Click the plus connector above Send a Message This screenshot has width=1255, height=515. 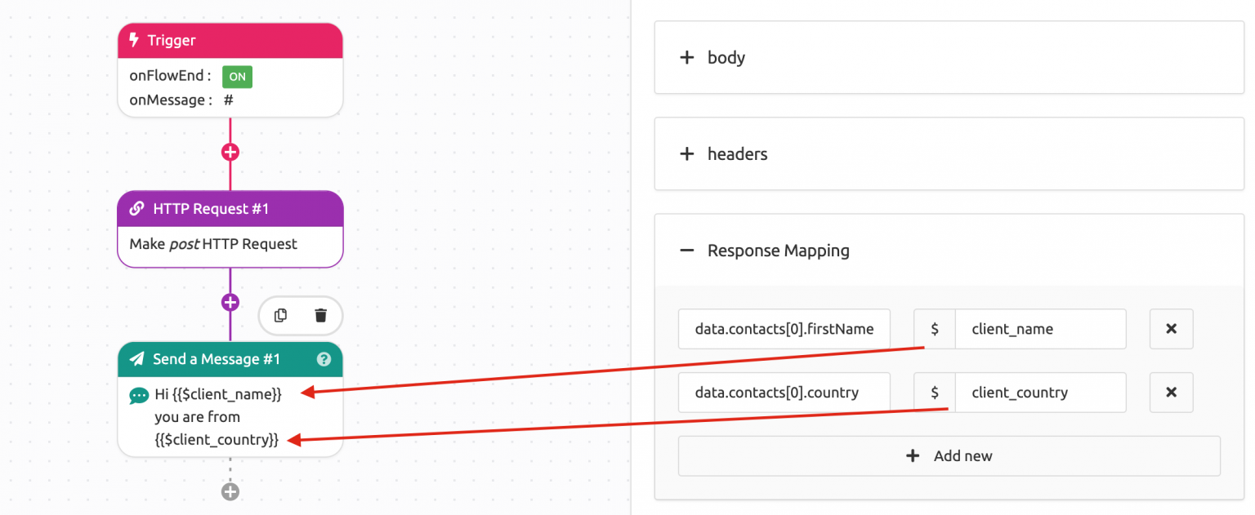tap(230, 301)
